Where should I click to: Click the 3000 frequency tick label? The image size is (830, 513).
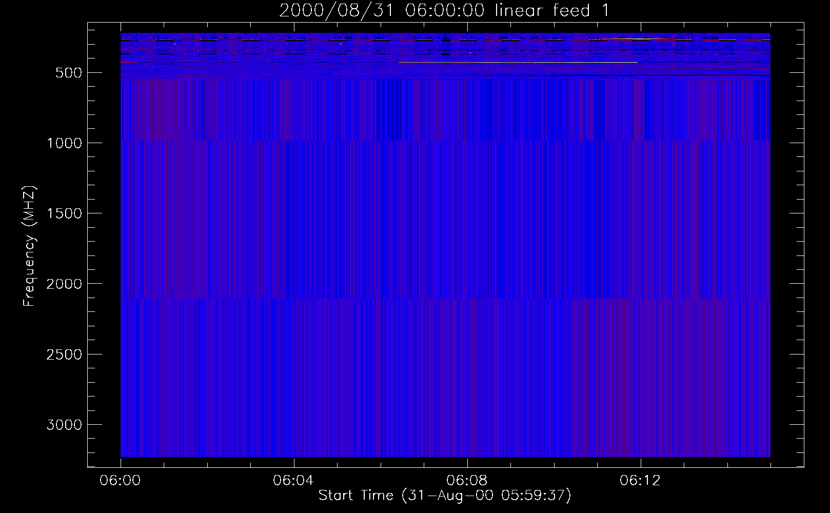(x=65, y=425)
